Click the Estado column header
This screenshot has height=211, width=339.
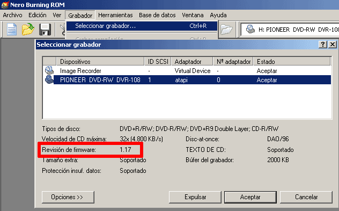[x=292, y=61]
